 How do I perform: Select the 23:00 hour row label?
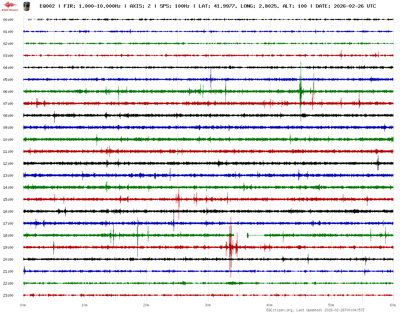8,295
